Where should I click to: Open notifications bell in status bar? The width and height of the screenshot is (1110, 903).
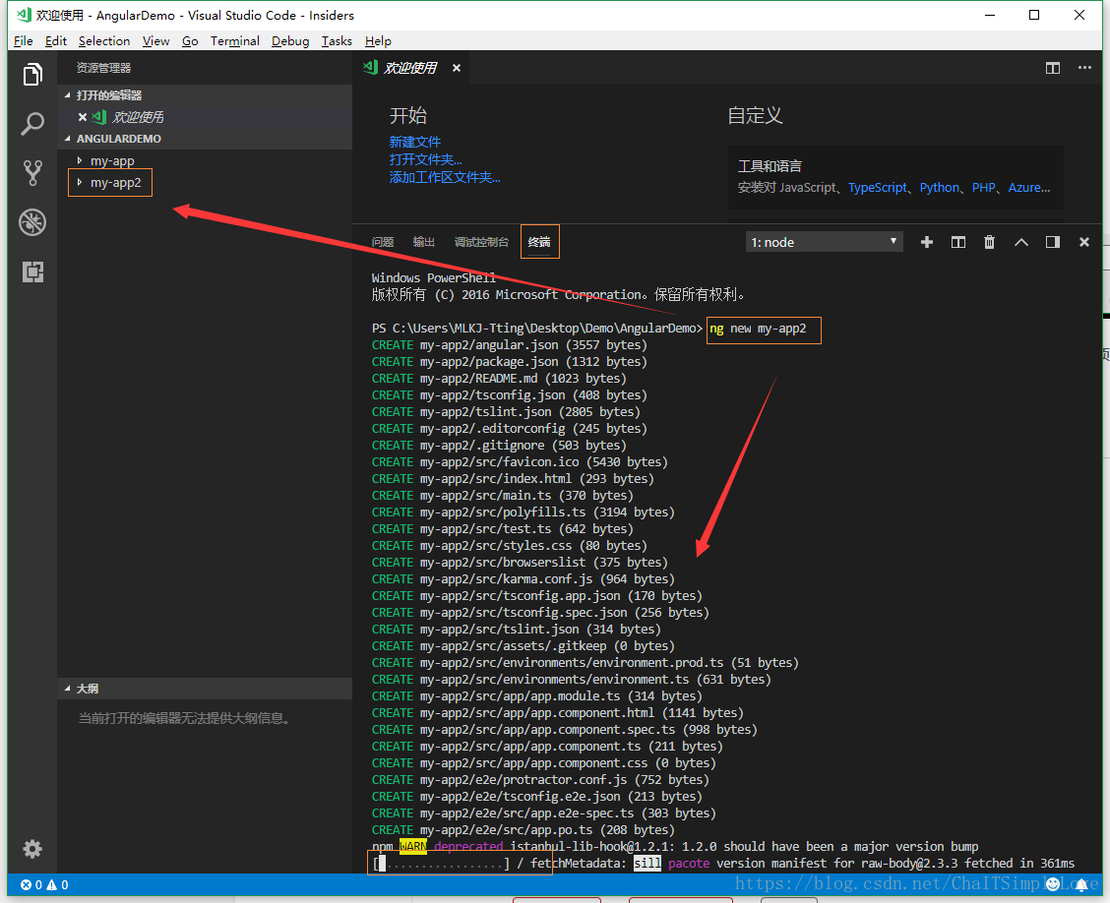pyautogui.click(x=1081, y=884)
